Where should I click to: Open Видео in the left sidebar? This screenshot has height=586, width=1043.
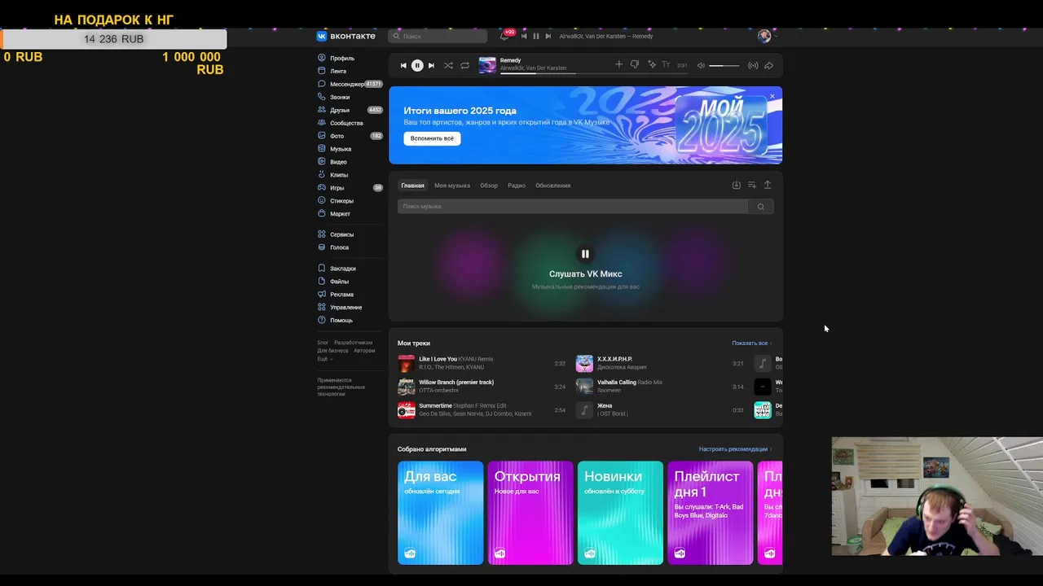click(332, 162)
